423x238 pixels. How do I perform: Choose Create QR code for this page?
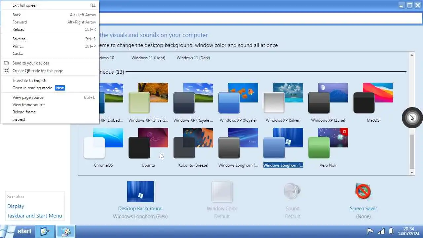pyautogui.click(x=50, y=71)
